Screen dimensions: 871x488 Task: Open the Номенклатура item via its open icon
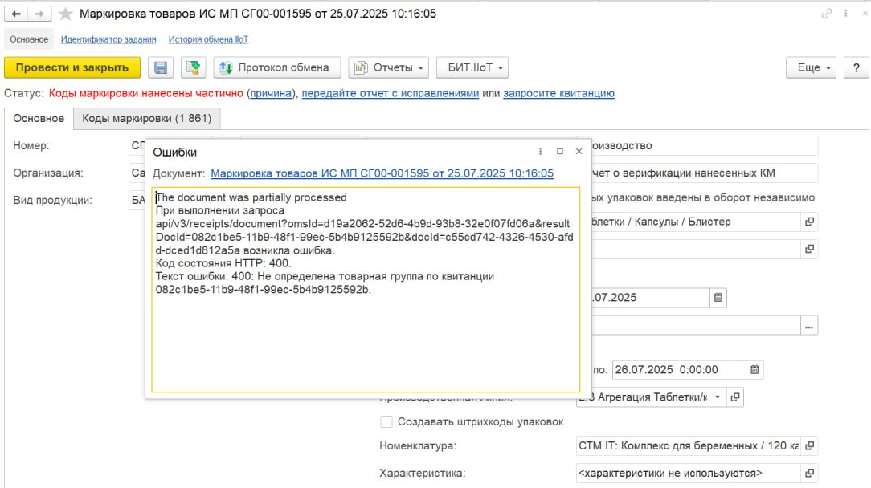tap(809, 446)
